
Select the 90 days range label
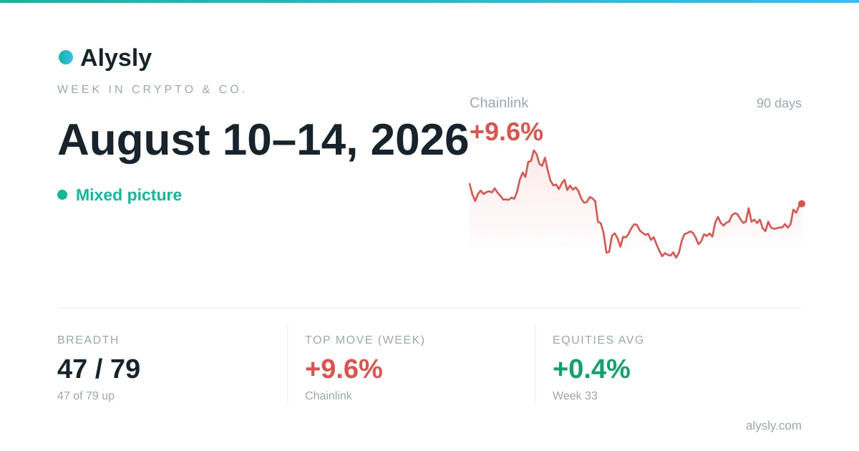coord(779,103)
